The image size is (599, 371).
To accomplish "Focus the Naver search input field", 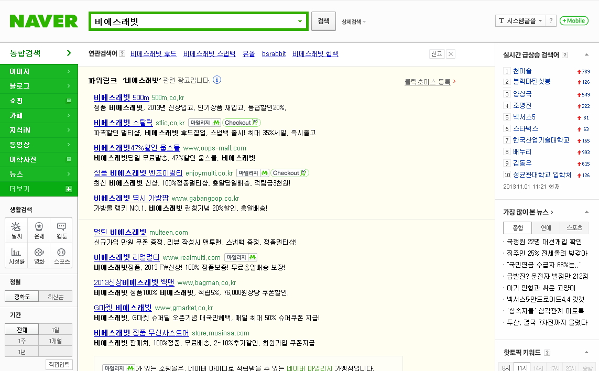I will coord(193,21).
